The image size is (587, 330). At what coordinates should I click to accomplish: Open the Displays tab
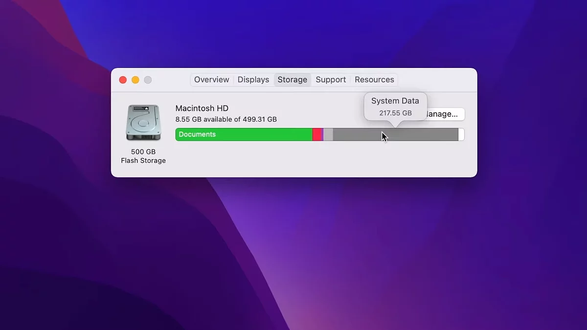(x=253, y=79)
